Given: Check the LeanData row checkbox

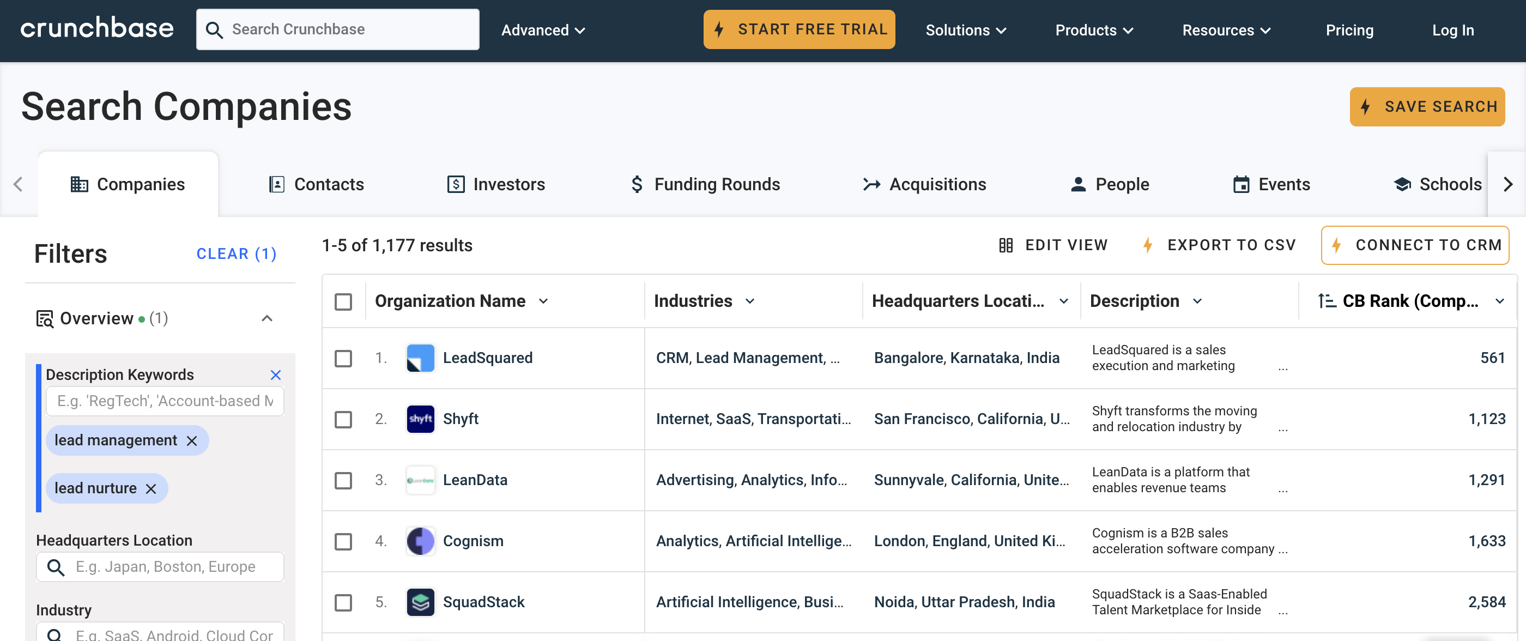Looking at the screenshot, I should coord(343,480).
